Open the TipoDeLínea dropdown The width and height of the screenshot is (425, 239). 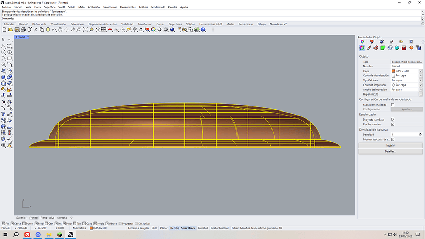[x=420, y=80]
